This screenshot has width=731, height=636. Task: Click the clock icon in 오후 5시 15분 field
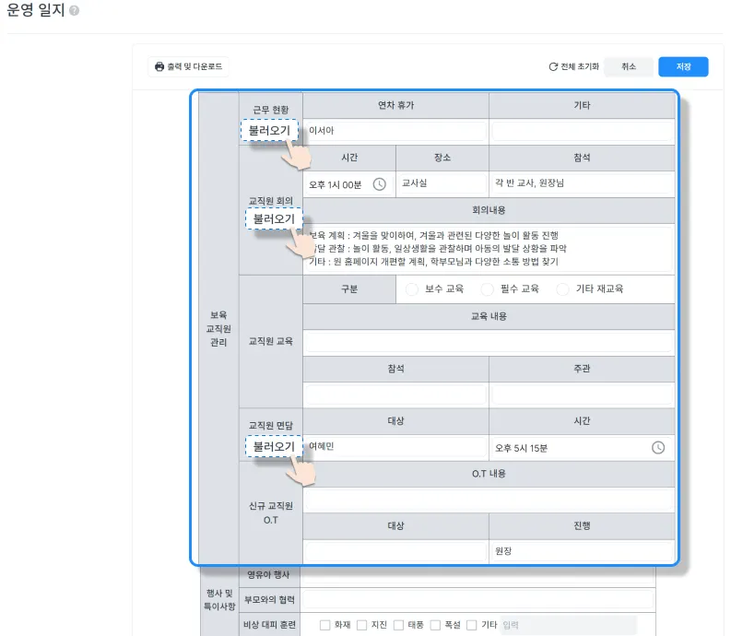click(x=658, y=448)
